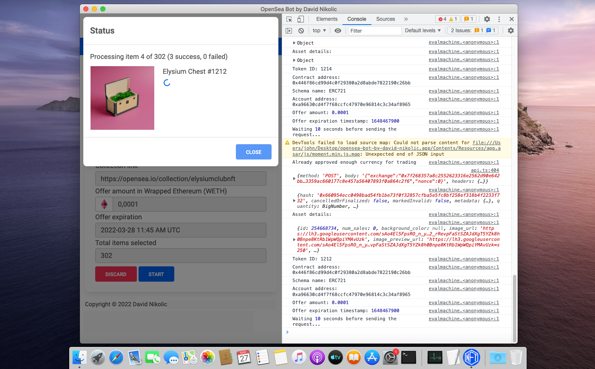The image size is (595, 369).
Task: Open console settings gear beside Issues
Action: point(511,31)
